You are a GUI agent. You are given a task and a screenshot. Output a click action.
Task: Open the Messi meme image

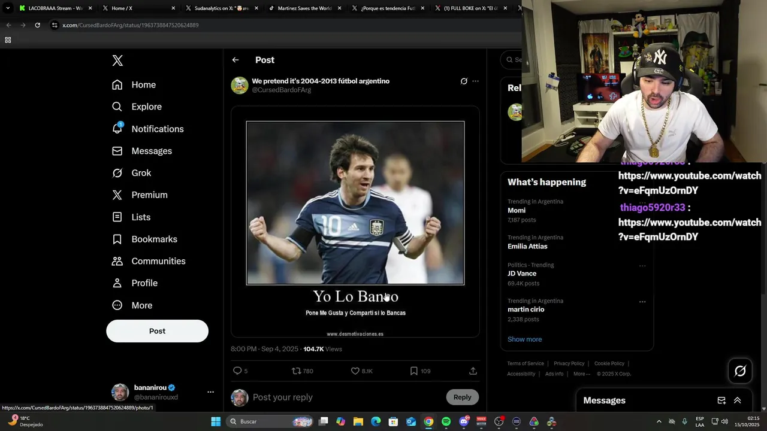[x=355, y=223]
